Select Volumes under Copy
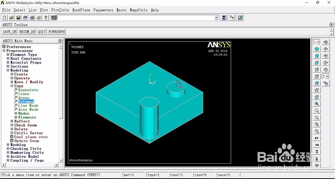Screen dimensions: 335x179 [26, 102]
